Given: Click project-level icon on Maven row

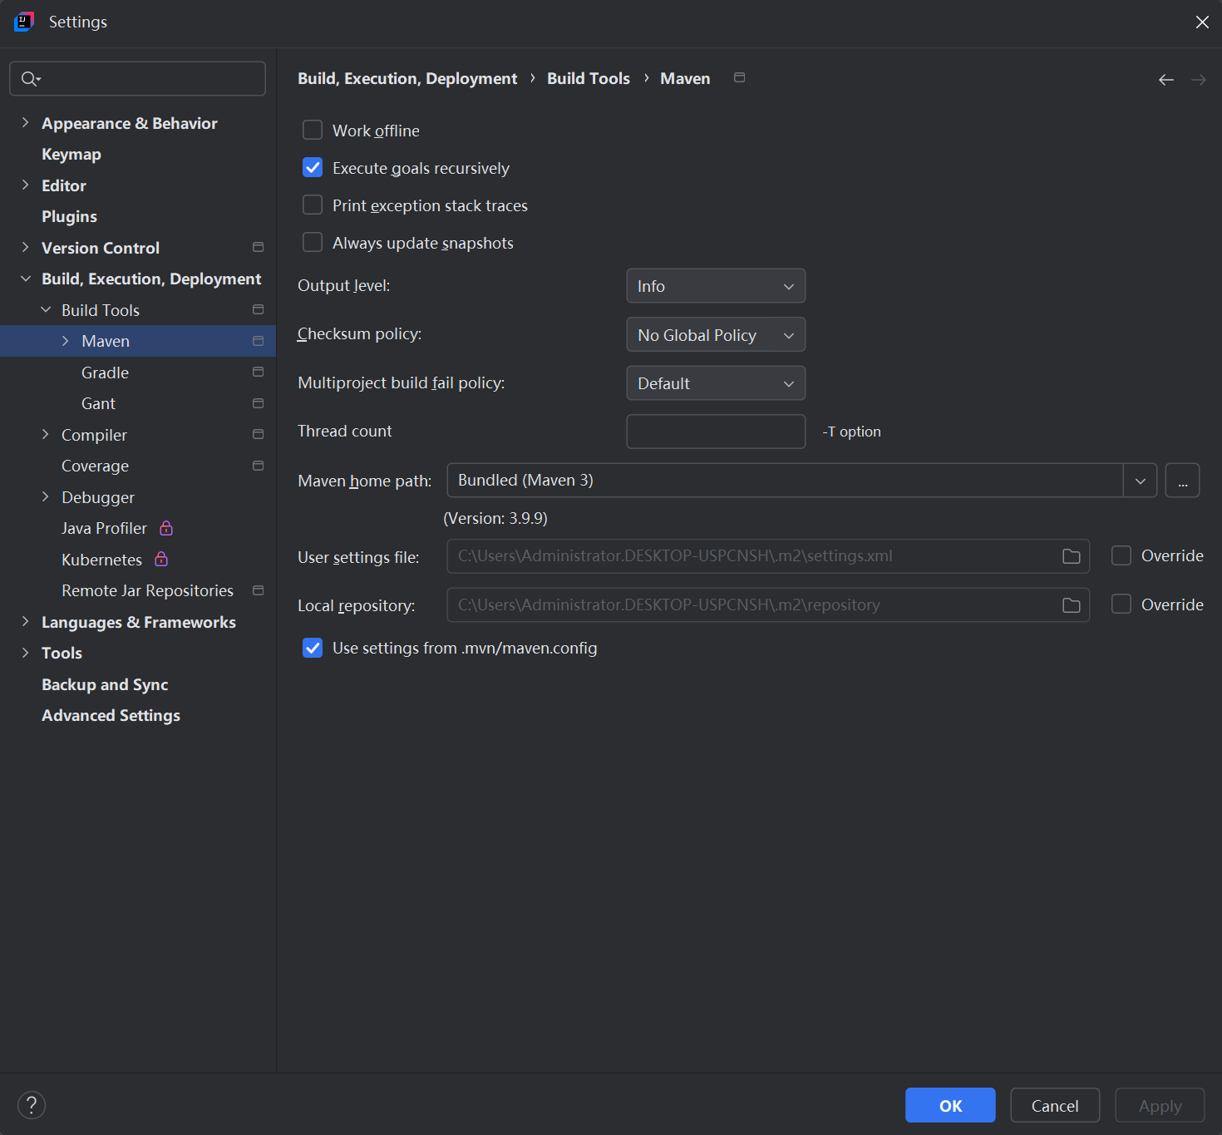Looking at the screenshot, I should pos(259,341).
